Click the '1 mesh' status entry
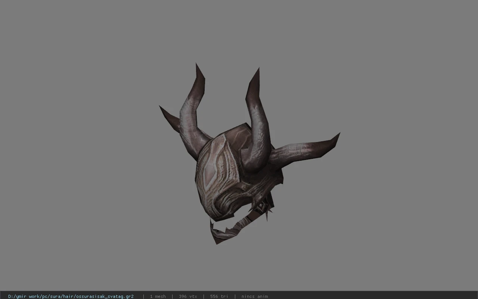Image resolution: width=478 pixels, height=299 pixels. (x=158, y=296)
